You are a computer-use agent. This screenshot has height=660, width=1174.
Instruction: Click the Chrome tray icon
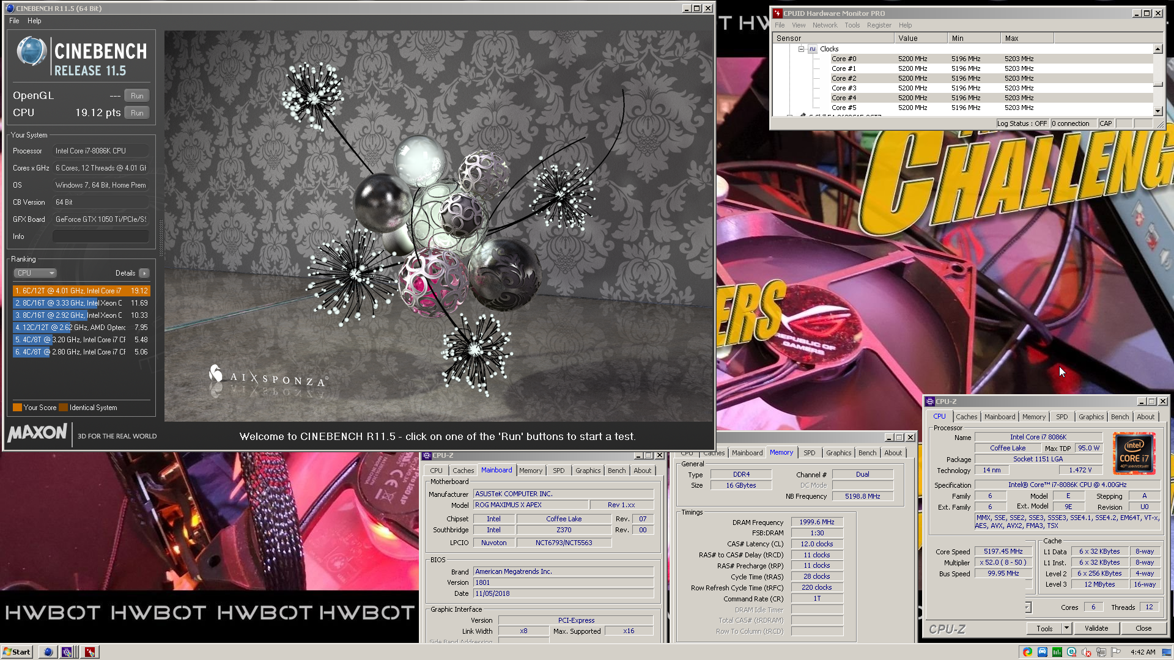(x=1027, y=652)
